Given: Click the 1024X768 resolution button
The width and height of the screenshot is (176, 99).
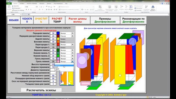Looking at the screenshot, I should [x=27, y=20].
